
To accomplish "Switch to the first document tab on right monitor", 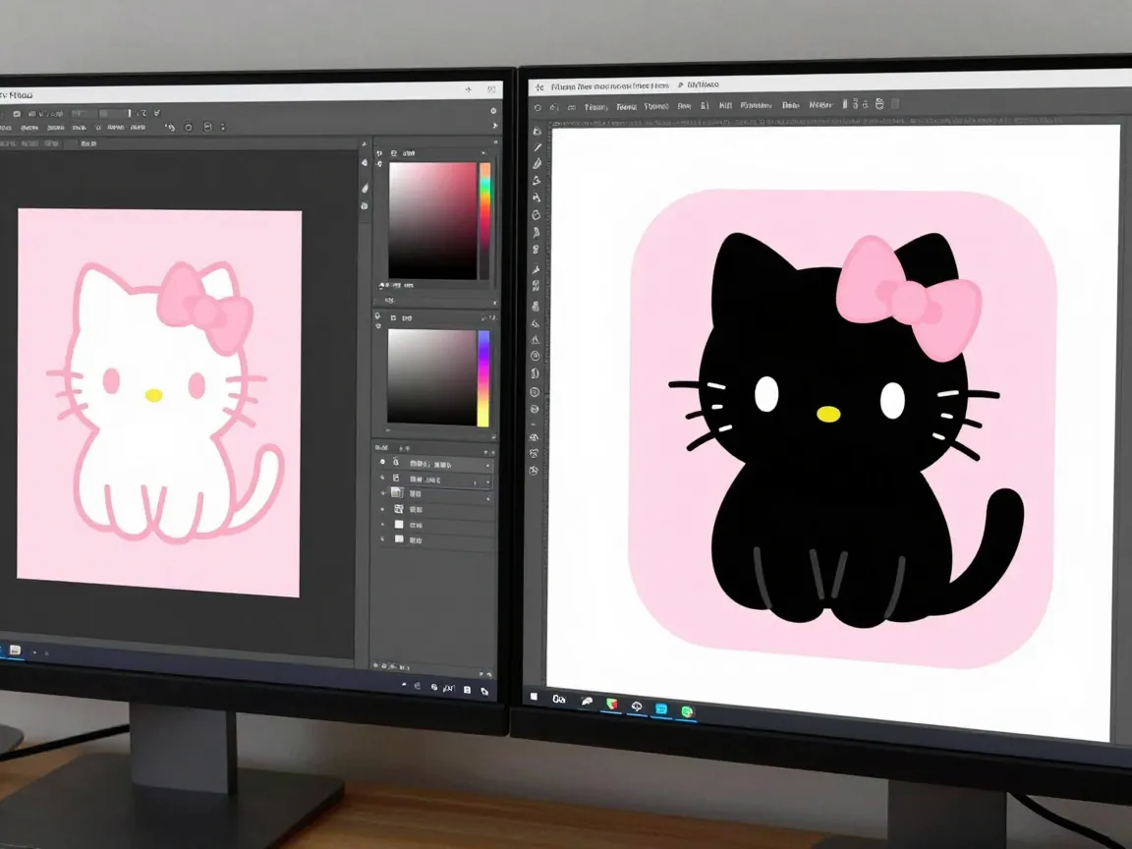I will coord(609,85).
